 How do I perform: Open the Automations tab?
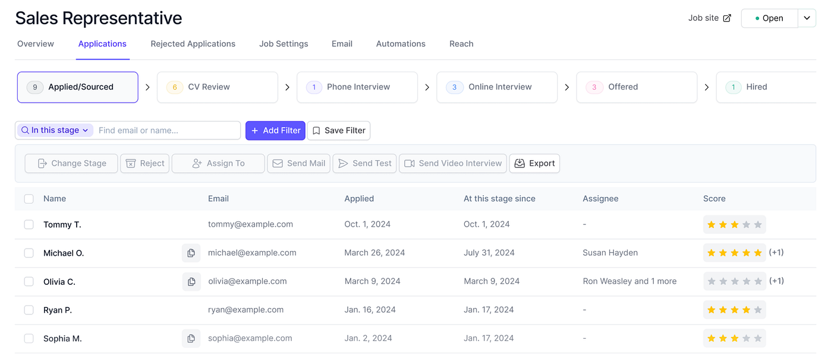401,44
